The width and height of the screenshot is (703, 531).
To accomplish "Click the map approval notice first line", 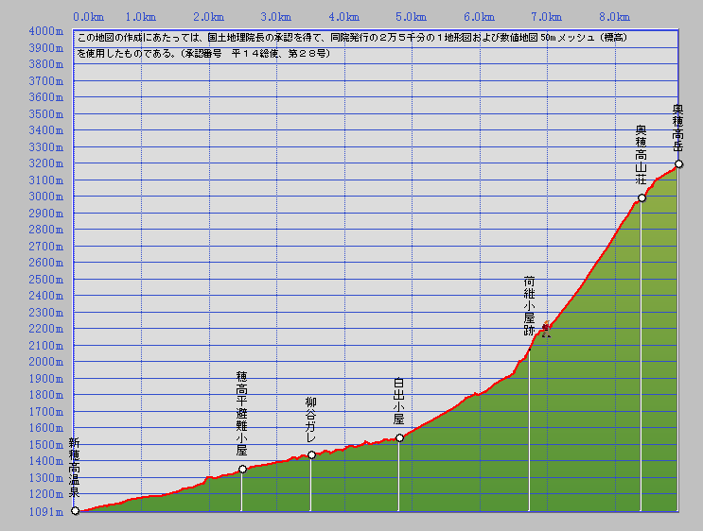I will pyautogui.click(x=352, y=38).
